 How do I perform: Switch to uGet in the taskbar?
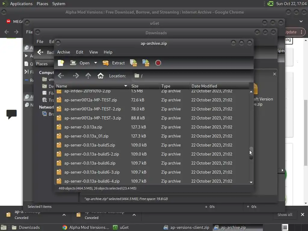pos(121,227)
